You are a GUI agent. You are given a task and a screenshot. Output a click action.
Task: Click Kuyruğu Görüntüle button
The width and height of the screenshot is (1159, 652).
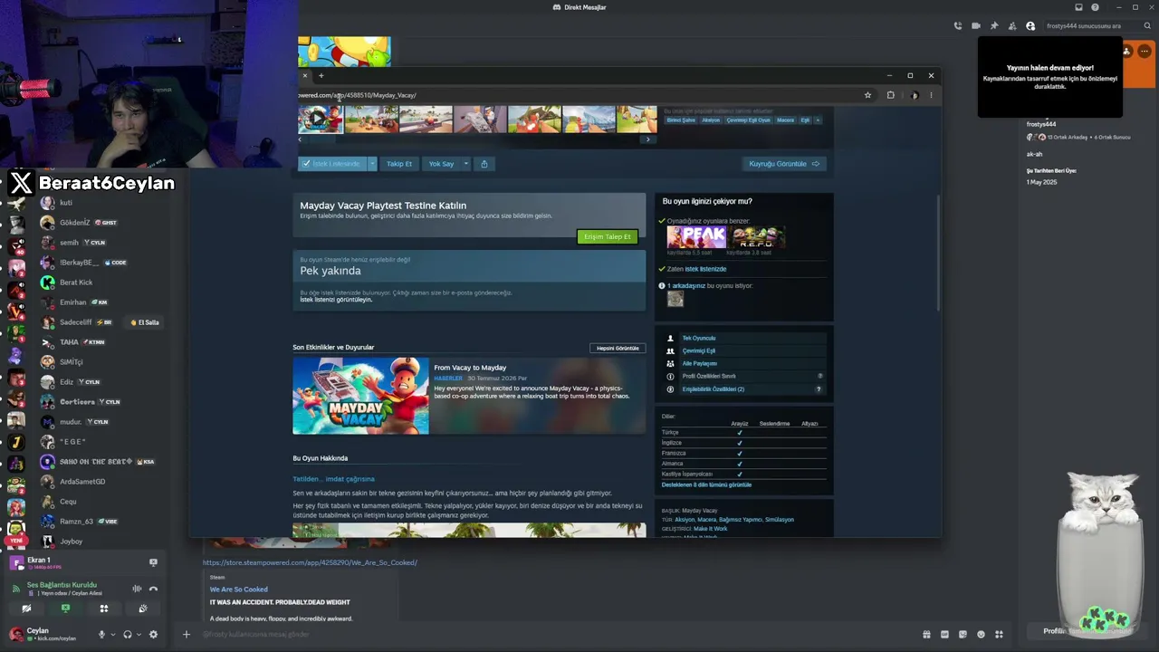784,164
